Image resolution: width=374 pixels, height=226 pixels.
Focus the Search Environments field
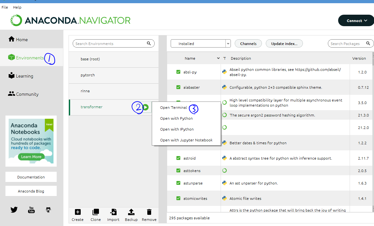pyautogui.click(x=114, y=43)
